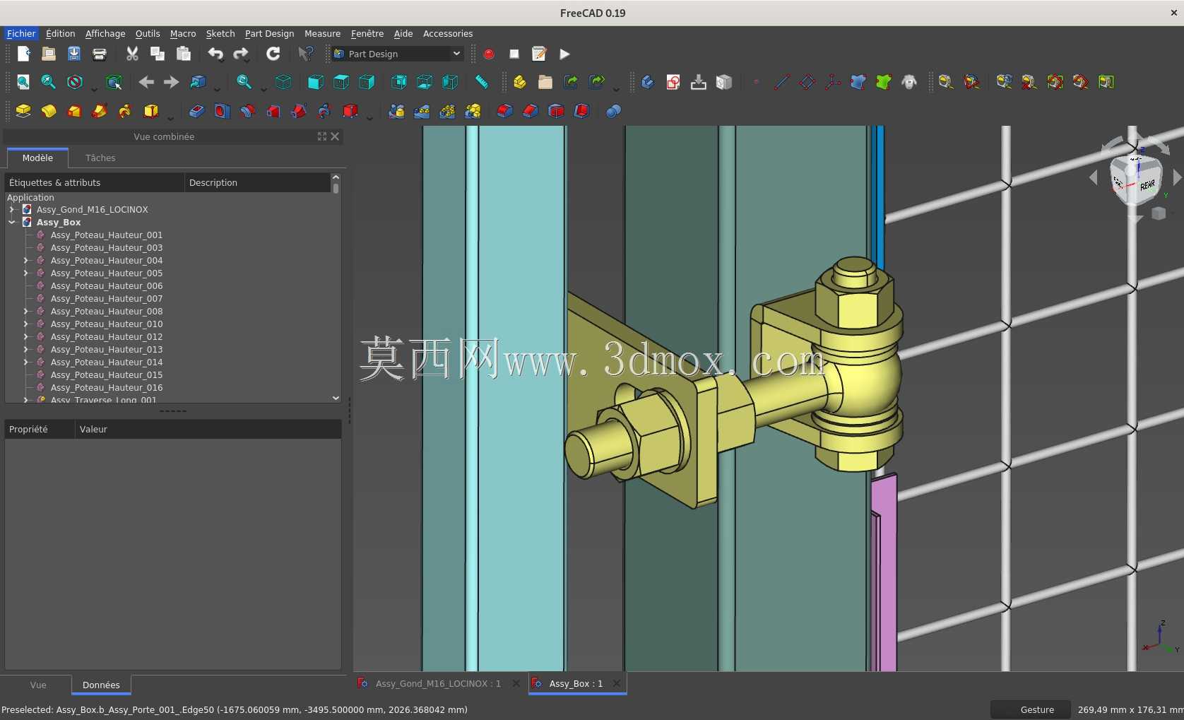Open a file using the folder icon
1184x720 pixels.
(49, 54)
